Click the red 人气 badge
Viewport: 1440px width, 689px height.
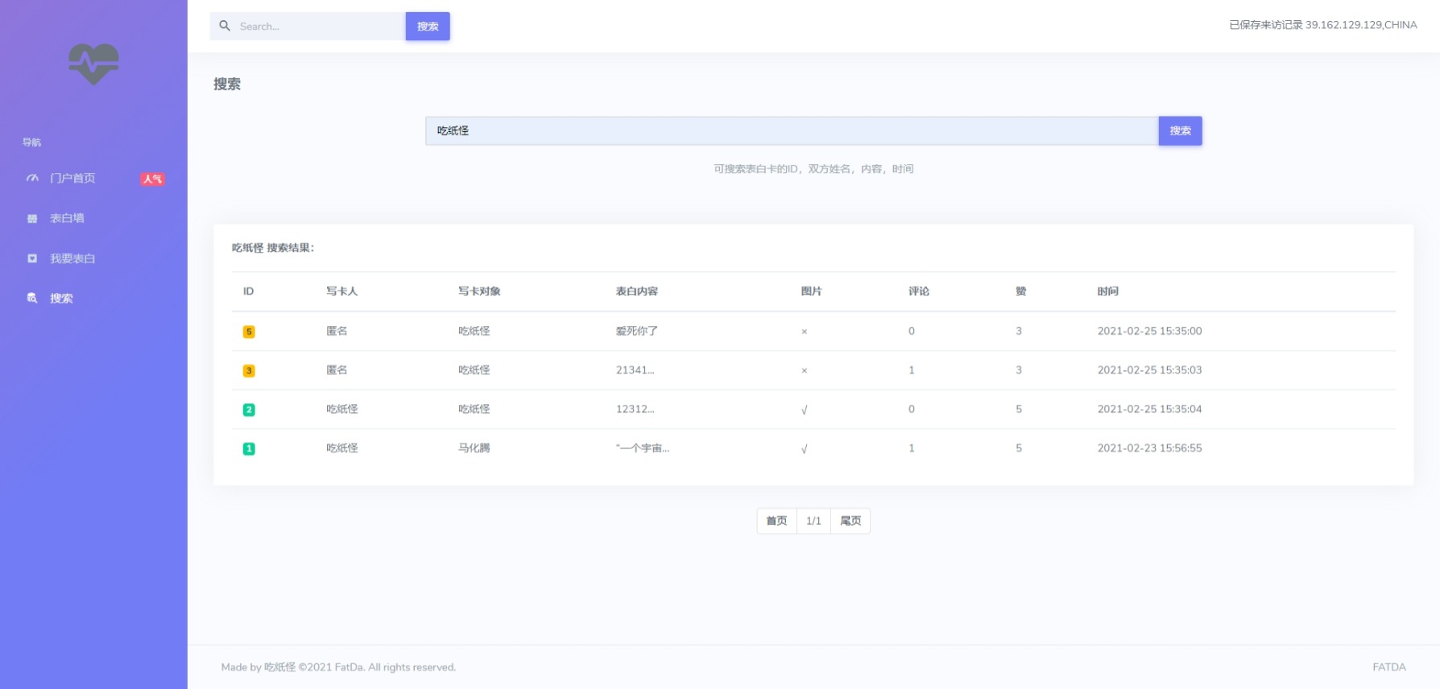coord(152,179)
